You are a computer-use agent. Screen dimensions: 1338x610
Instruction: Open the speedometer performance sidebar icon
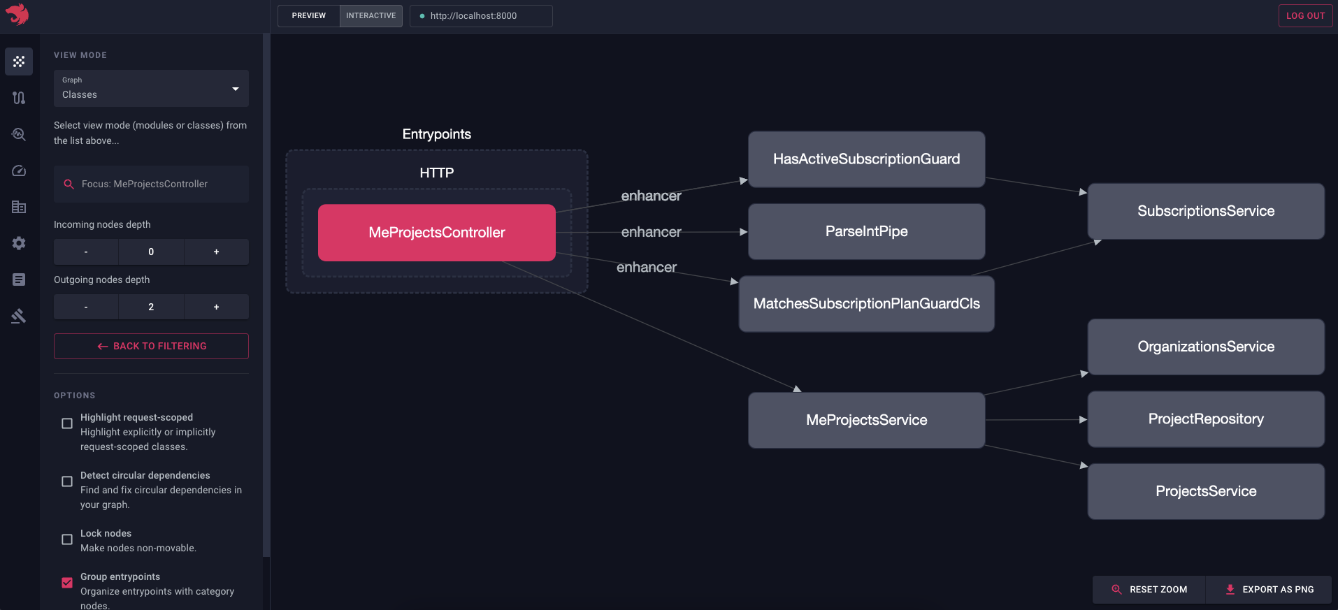tap(19, 170)
